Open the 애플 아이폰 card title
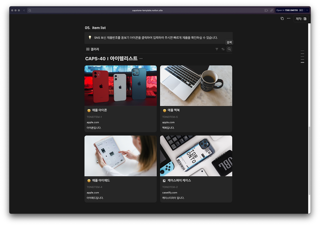The height and width of the screenshot is (226, 320). pos(99,110)
